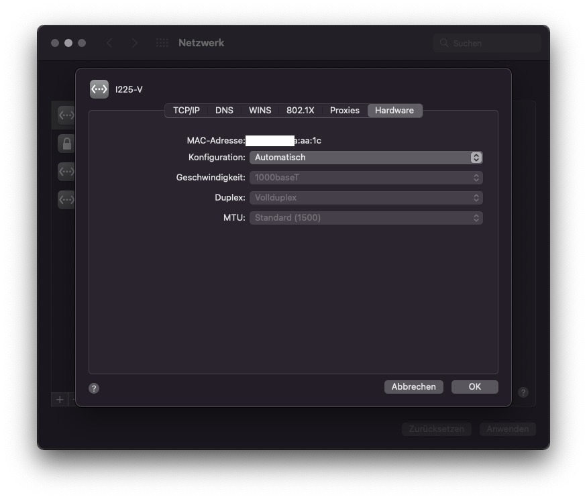Screen dimensions: 587x499
Task: Click the Anwenden button in Netzwerk window
Action: click(508, 429)
